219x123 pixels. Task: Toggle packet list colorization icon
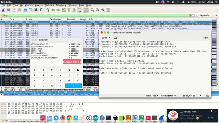click(86, 10)
